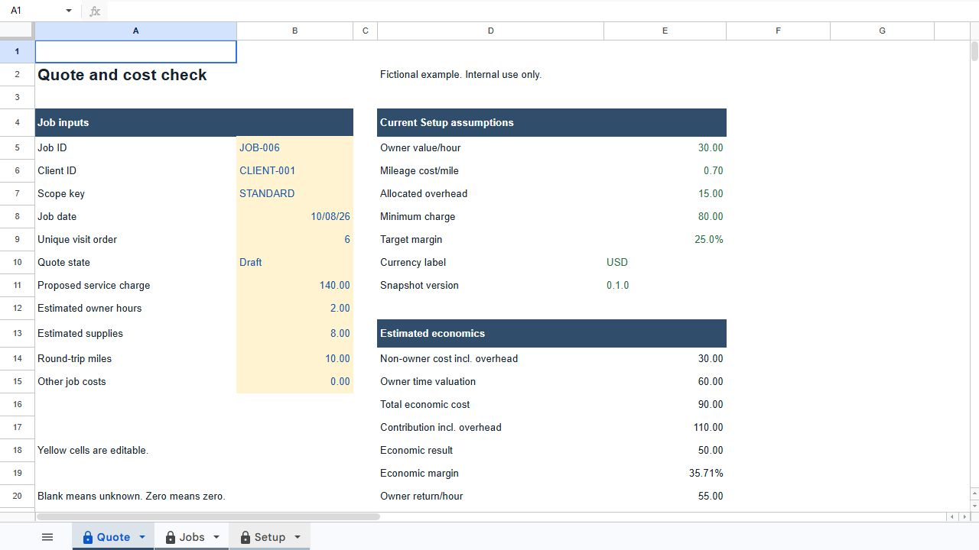This screenshot has width=979, height=550.
Task: Select the USD currency label value
Action: (665, 262)
